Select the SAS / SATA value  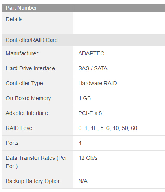[93, 68]
